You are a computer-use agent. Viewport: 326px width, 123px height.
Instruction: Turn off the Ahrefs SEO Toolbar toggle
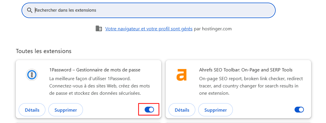(299, 110)
